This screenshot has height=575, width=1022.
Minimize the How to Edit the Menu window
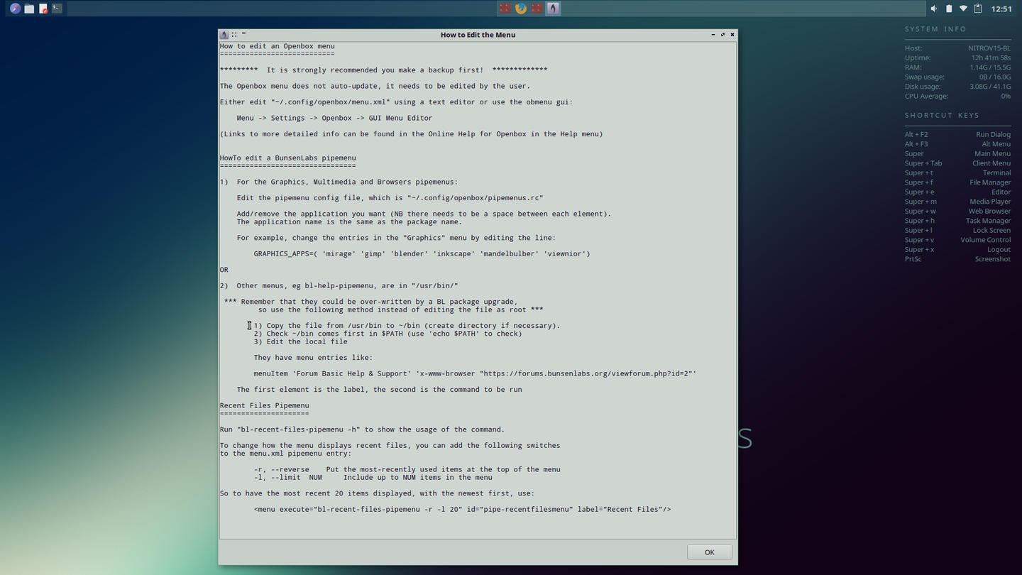coord(713,34)
